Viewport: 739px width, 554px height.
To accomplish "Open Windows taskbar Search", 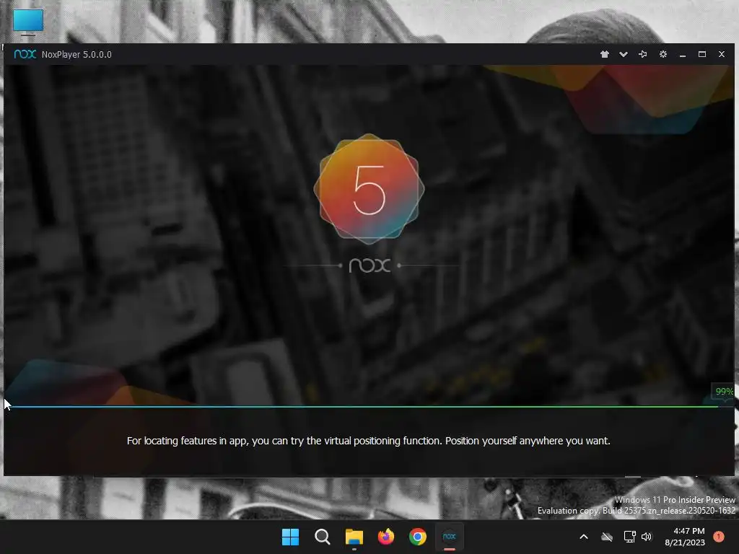I will 323,537.
